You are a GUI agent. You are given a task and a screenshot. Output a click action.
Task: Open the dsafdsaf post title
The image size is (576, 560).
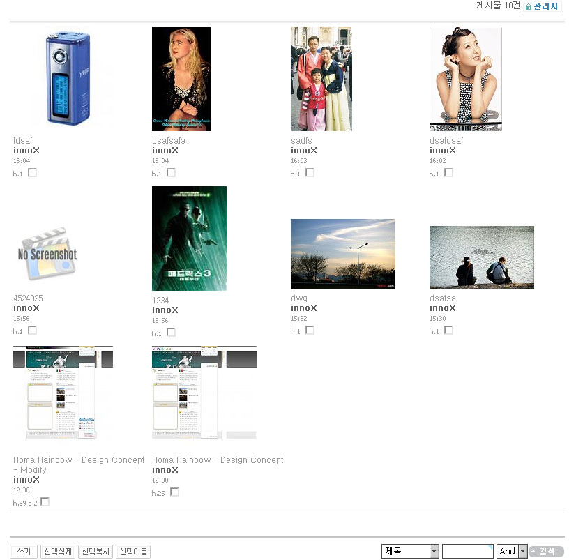click(x=446, y=141)
